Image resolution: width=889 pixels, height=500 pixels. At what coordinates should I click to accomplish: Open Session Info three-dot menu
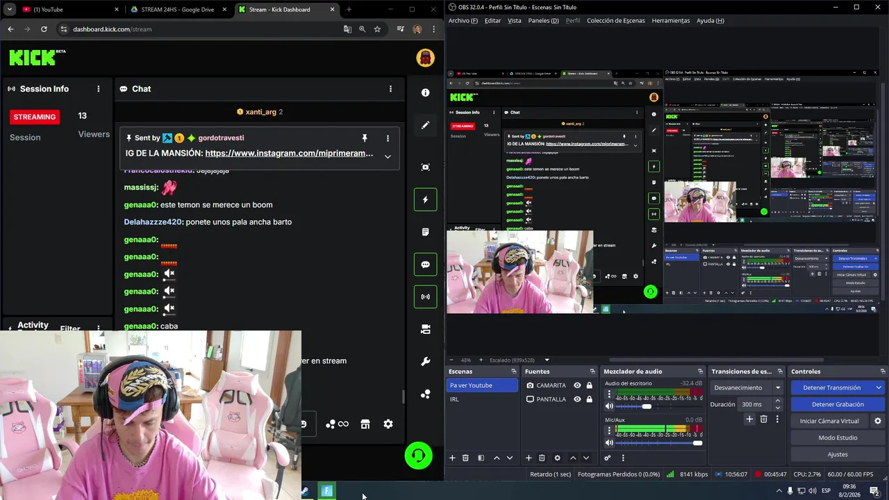pyautogui.click(x=99, y=89)
